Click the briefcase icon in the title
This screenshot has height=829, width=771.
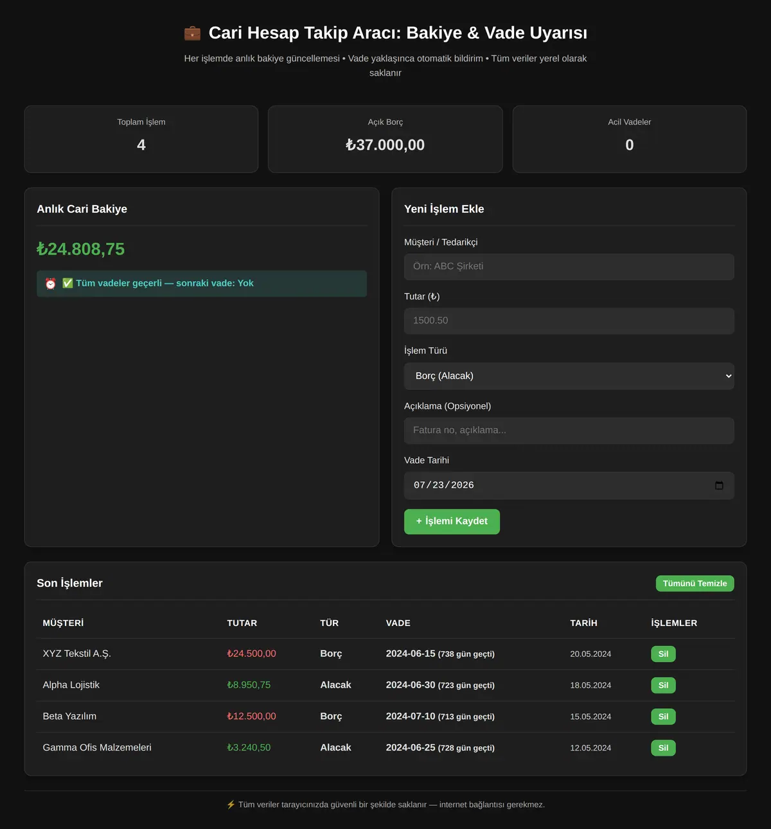coord(192,33)
